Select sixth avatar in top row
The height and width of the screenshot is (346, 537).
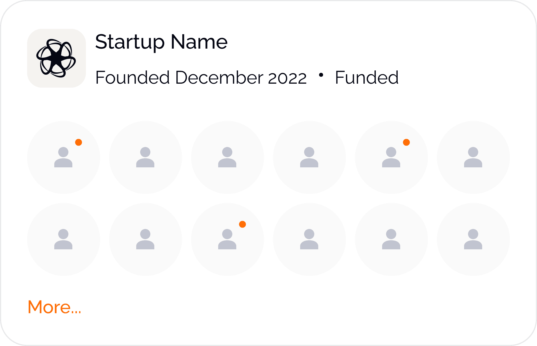pos(473,157)
